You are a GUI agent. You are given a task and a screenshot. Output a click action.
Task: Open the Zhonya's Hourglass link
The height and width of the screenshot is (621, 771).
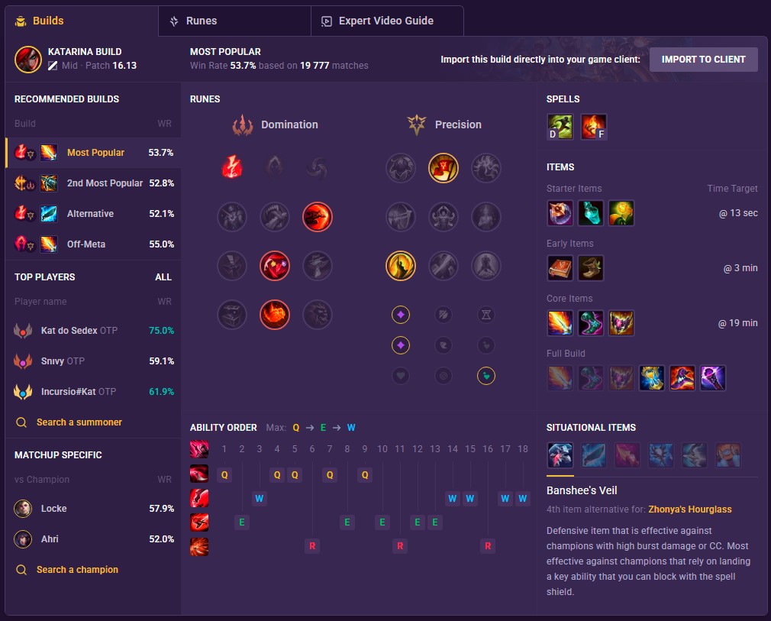(690, 509)
